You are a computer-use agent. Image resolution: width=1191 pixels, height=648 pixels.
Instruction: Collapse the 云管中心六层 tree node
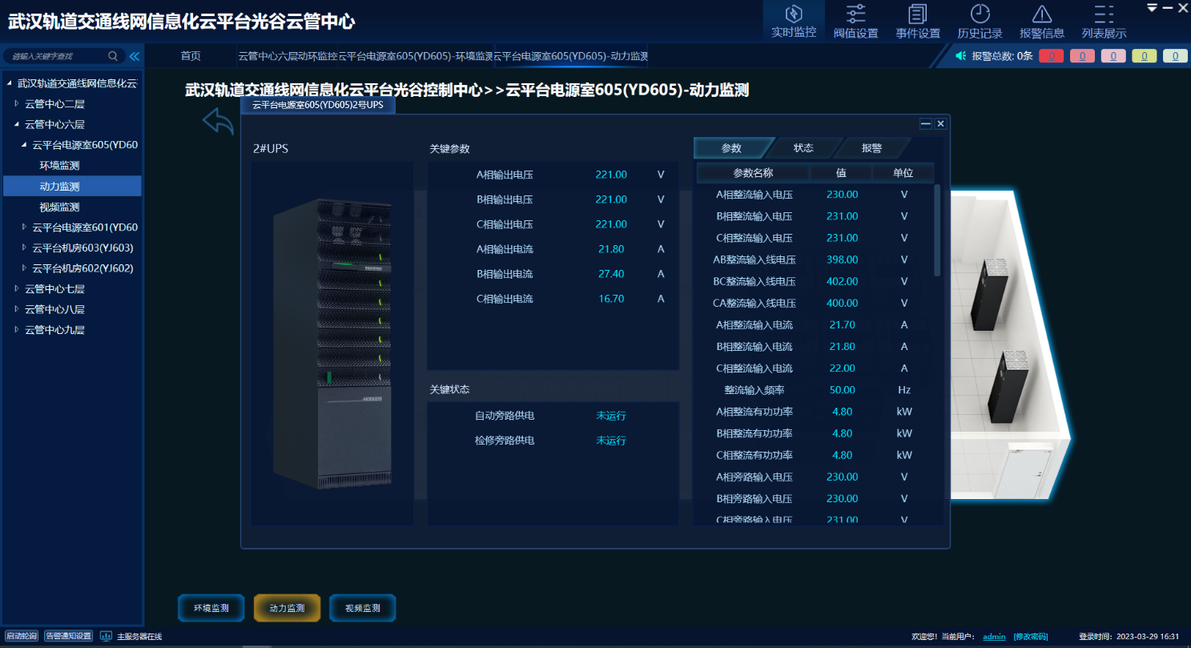click(16, 124)
